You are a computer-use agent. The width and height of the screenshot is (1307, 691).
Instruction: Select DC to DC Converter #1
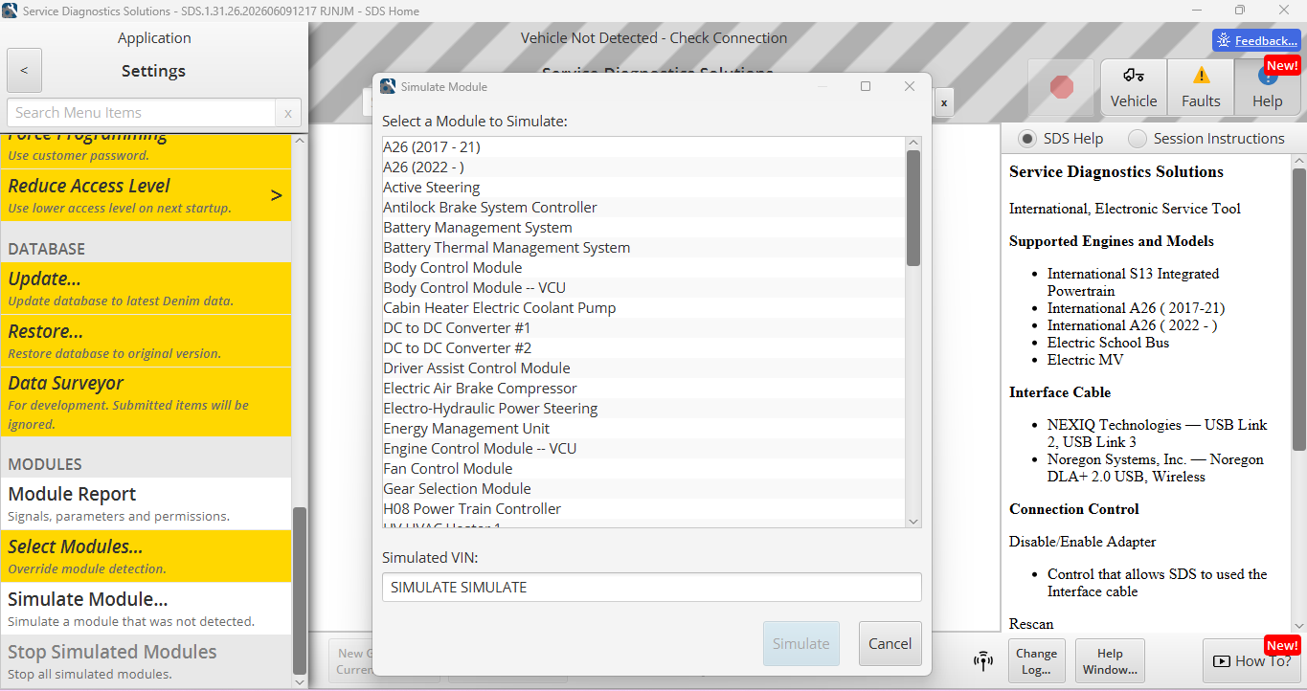[x=643, y=328]
